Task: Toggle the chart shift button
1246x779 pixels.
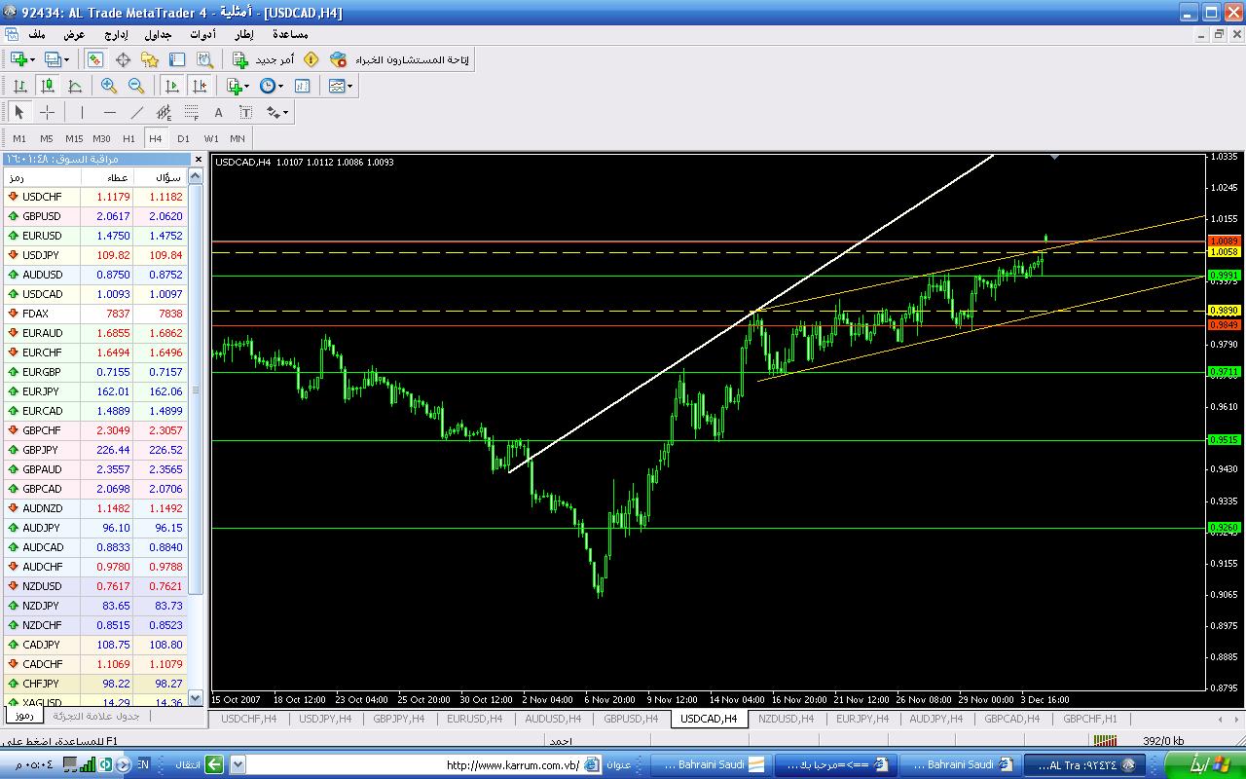Action: tap(199, 86)
